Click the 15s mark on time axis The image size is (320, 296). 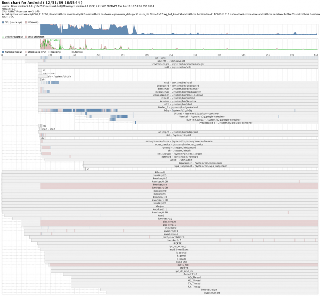[74, 55]
